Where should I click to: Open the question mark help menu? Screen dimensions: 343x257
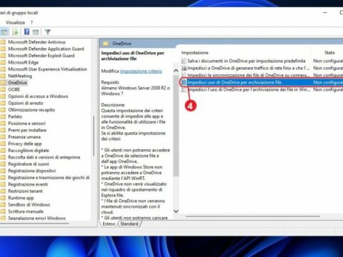point(31,23)
